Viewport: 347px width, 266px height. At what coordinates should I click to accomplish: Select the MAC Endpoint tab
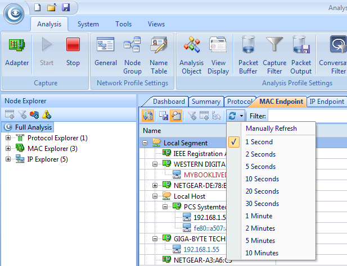point(281,102)
